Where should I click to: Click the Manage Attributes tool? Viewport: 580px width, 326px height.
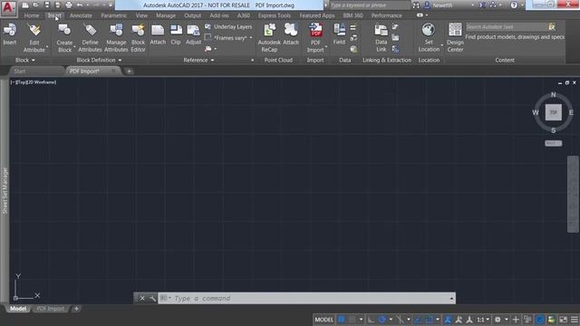(x=116, y=38)
